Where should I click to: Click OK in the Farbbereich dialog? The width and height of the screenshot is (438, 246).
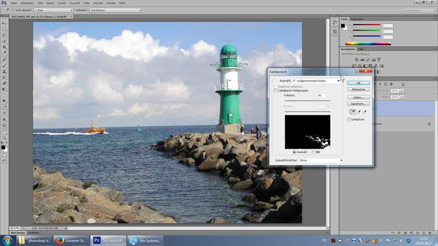coord(359,83)
